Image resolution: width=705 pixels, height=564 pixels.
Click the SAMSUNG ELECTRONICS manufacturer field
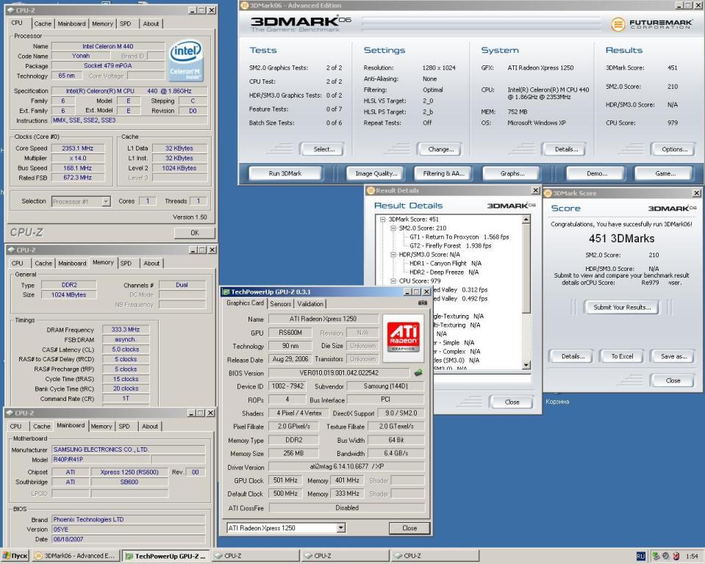coord(128,449)
